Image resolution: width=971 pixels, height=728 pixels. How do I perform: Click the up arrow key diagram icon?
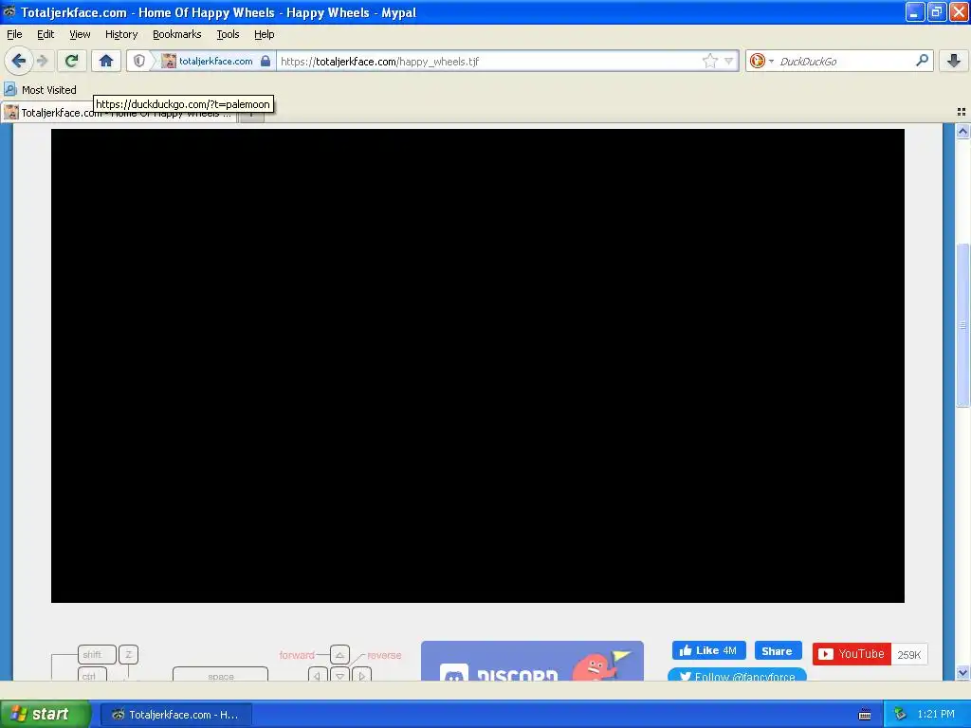(339, 654)
